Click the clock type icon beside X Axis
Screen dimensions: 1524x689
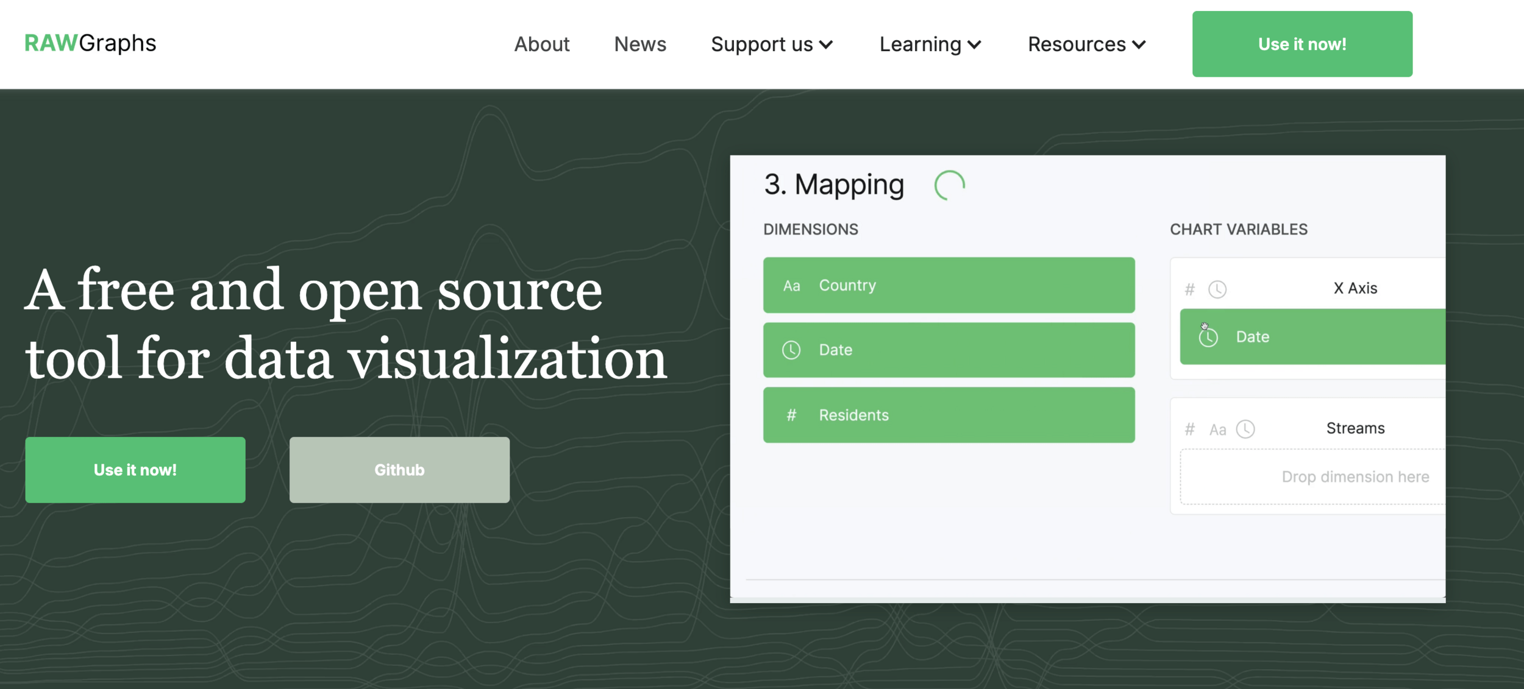point(1217,289)
